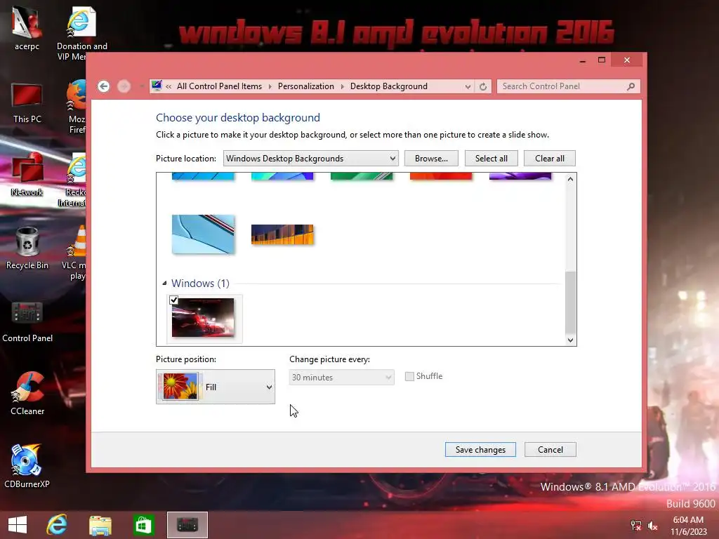This screenshot has width=719, height=539.
Task: Click the wallpaper list scrollbar thumb
Action: click(x=570, y=302)
